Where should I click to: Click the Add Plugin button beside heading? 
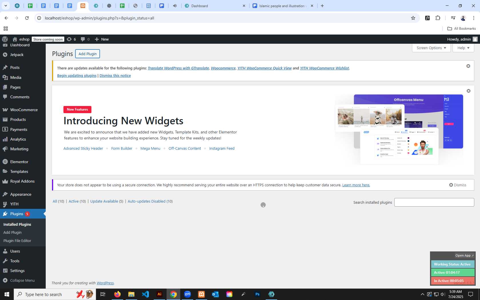(87, 54)
